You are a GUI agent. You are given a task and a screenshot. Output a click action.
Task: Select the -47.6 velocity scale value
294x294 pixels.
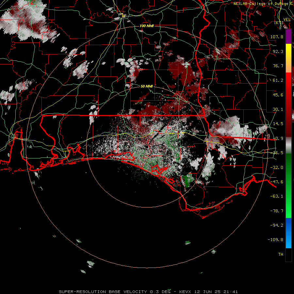pos(277,182)
